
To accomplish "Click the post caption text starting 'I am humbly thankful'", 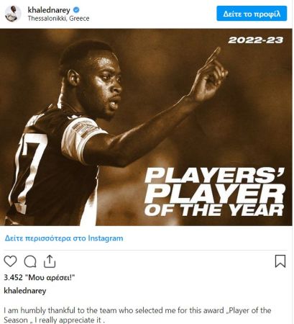I will click(137, 315).
